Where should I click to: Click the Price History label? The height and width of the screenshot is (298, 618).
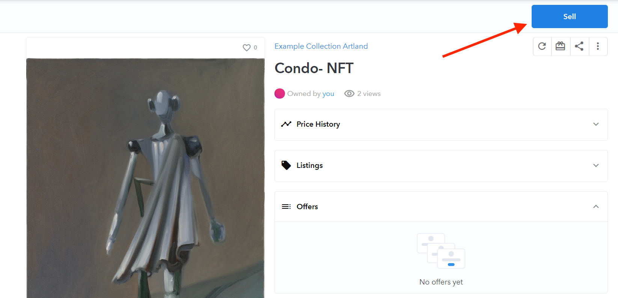pos(318,124)
